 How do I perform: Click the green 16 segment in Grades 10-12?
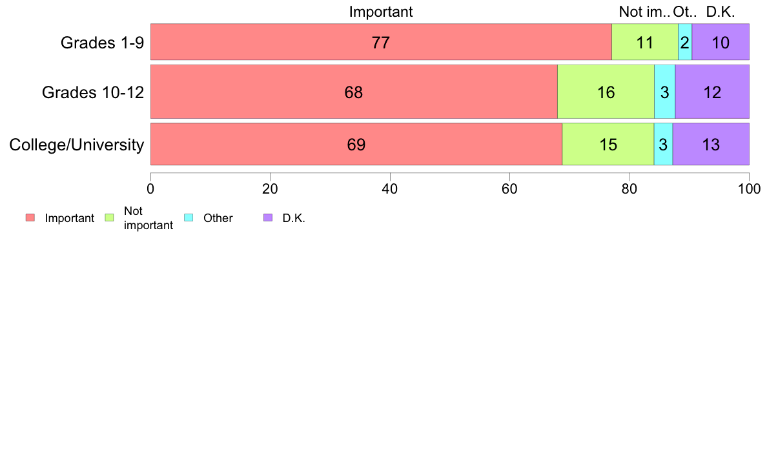[x=606, y=92]
